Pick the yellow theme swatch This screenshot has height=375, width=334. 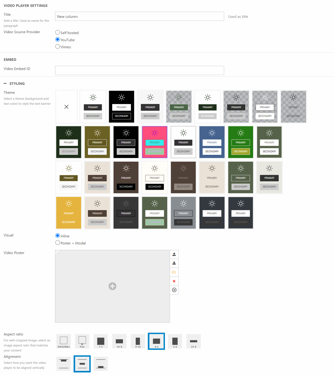69,213
